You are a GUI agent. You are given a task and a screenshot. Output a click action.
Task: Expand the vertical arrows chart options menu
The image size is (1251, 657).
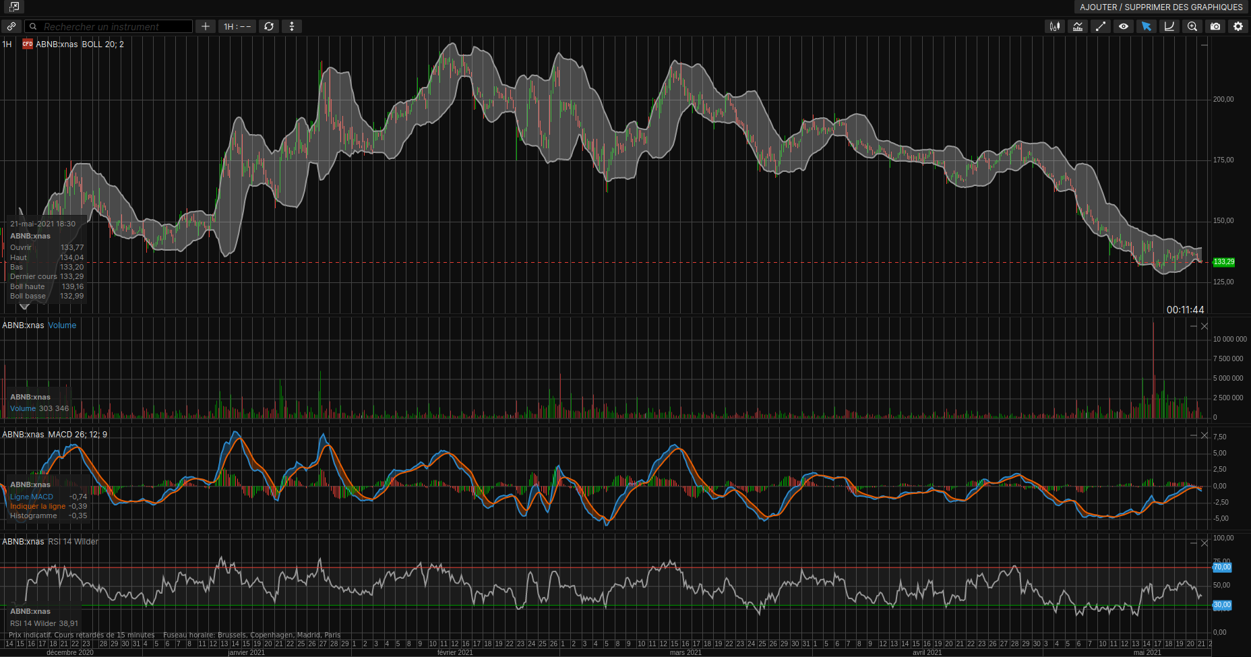coord(292,26)
